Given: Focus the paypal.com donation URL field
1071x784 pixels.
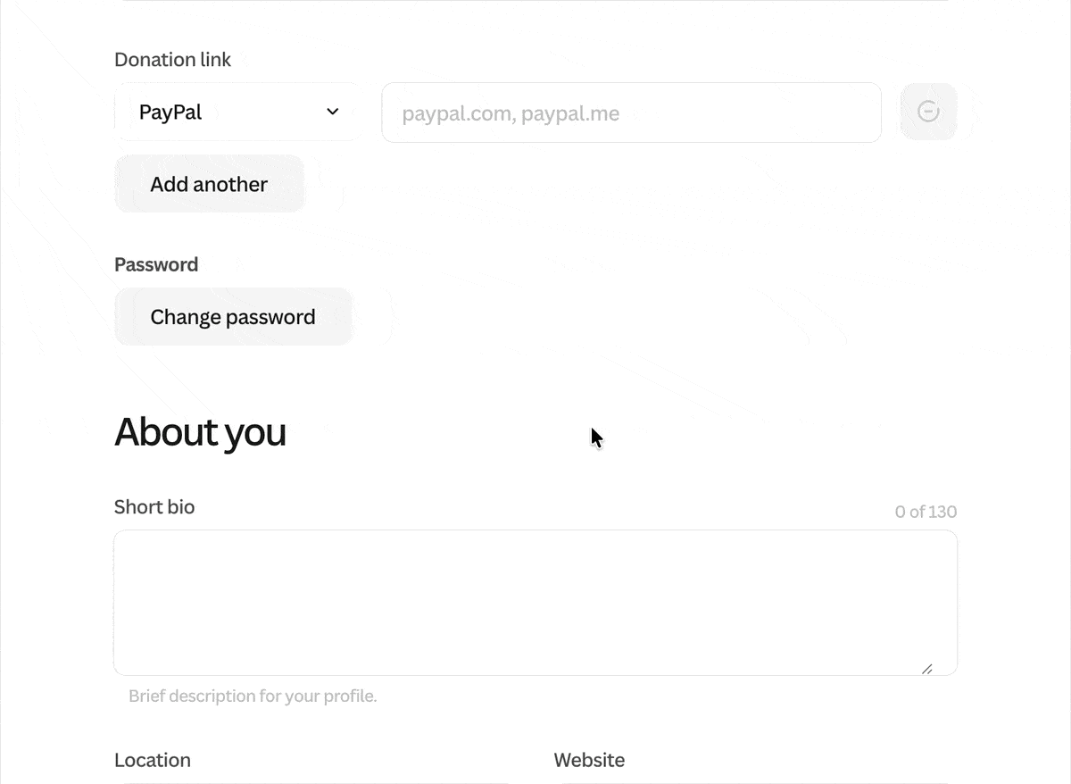Looking at the screenshot, I should (631, 113).
